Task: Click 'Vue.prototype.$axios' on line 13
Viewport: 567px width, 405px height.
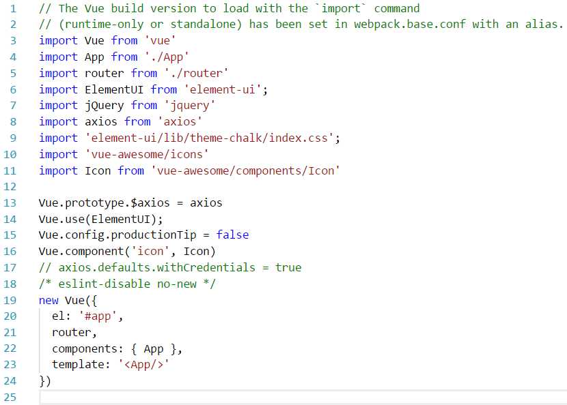Action: (x=104, y=203)
